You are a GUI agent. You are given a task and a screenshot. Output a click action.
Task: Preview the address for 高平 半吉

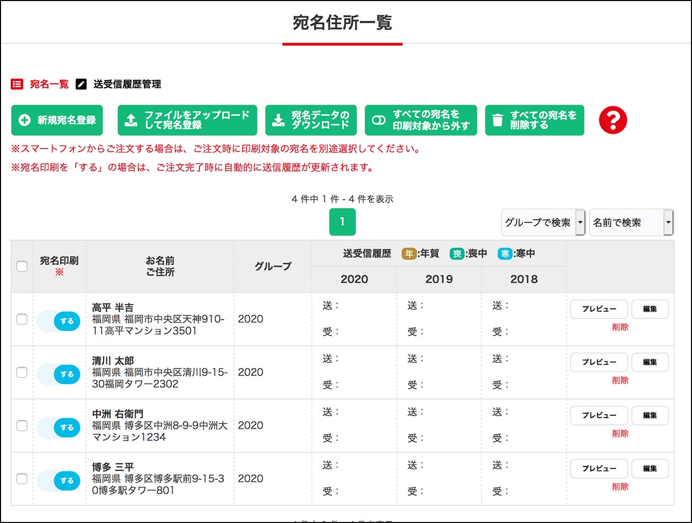click(x=599, y=309)
